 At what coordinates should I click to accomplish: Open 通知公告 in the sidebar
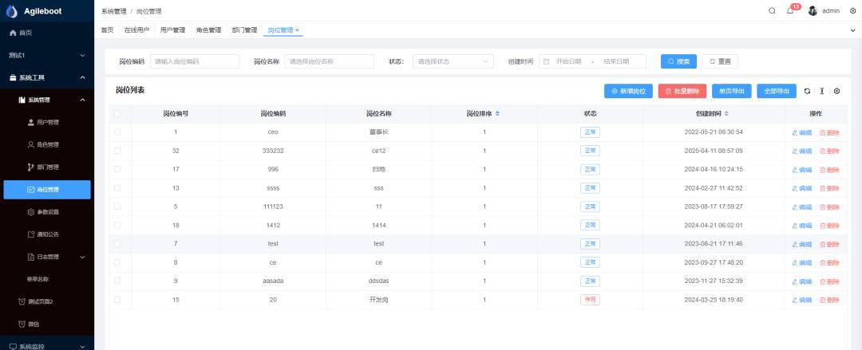(47, 234)
